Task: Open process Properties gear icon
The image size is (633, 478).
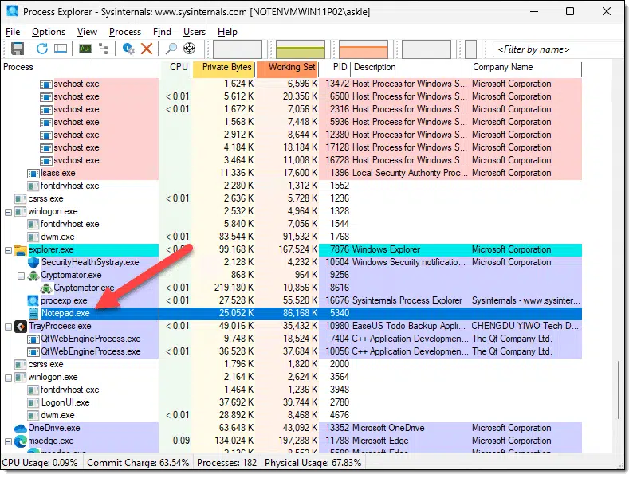Action: pyautogui.click(x=128, y=49)
